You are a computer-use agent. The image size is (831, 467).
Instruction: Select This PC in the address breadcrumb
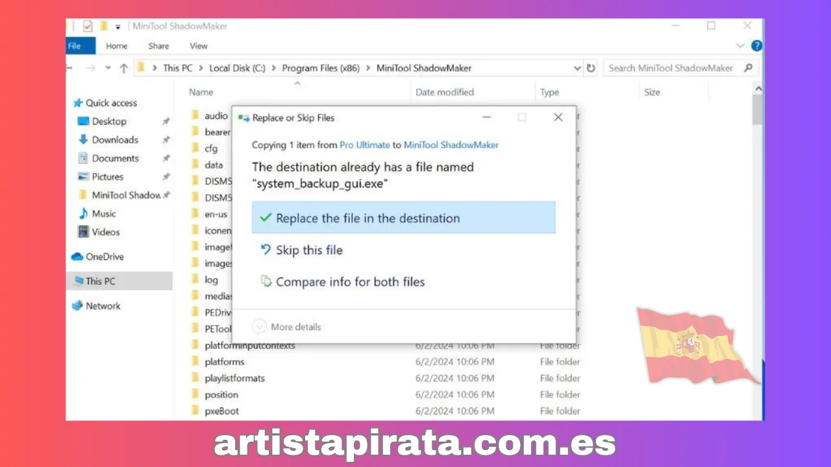[178, 68]
